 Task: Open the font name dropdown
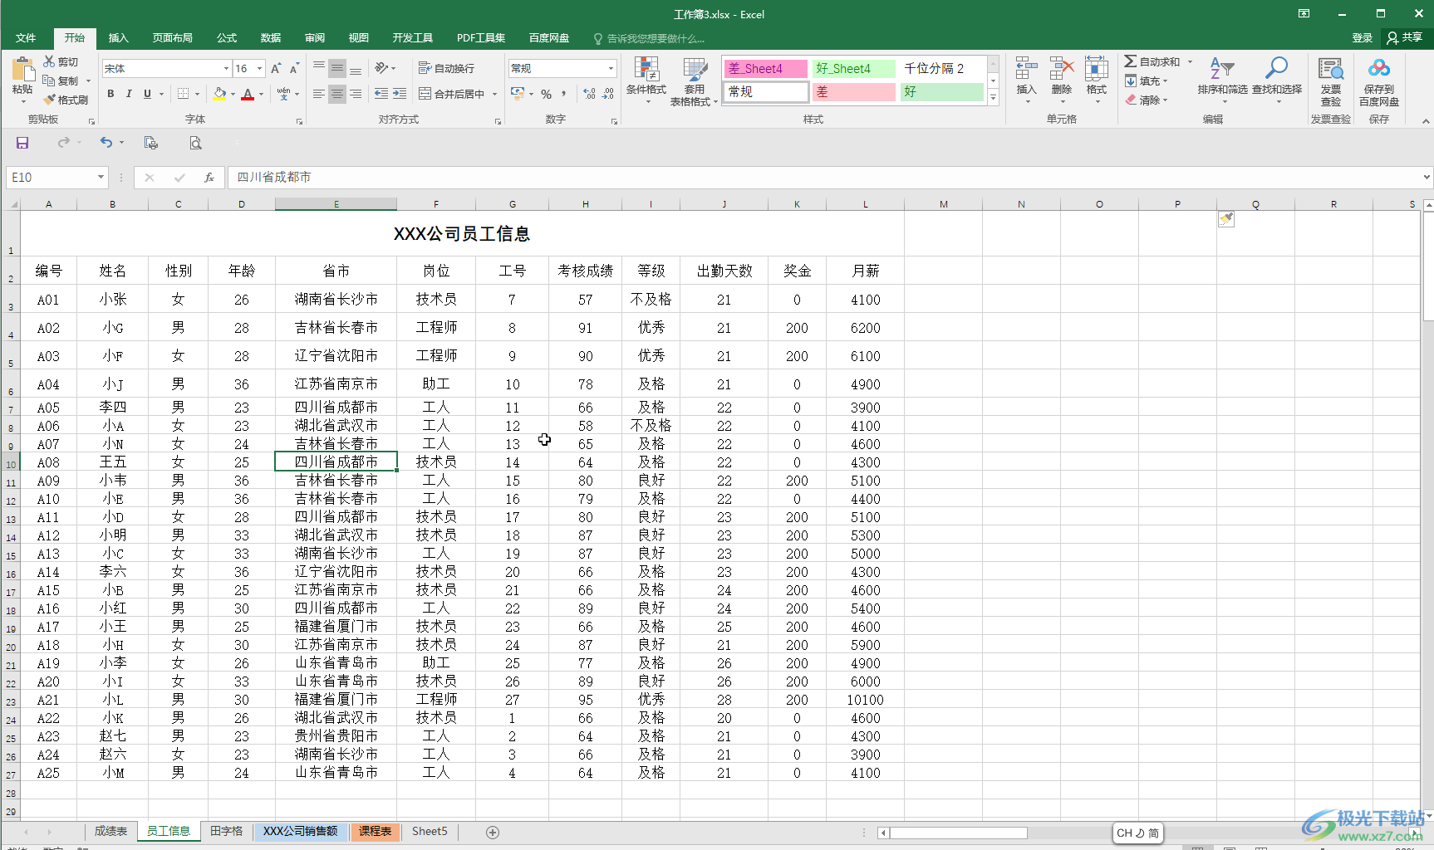pyautogui.click(x=226, y=69)
